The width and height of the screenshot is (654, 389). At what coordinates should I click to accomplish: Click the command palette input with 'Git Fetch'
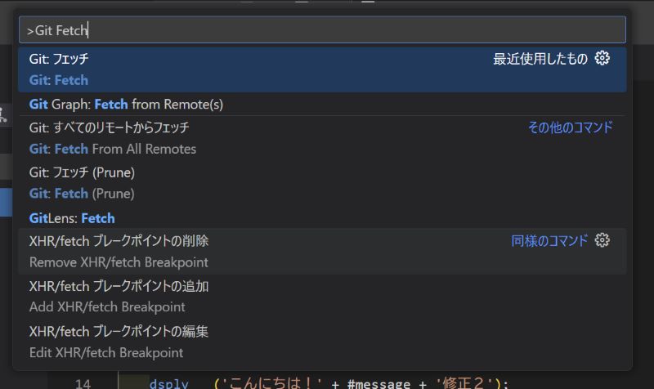pos(322,30)
